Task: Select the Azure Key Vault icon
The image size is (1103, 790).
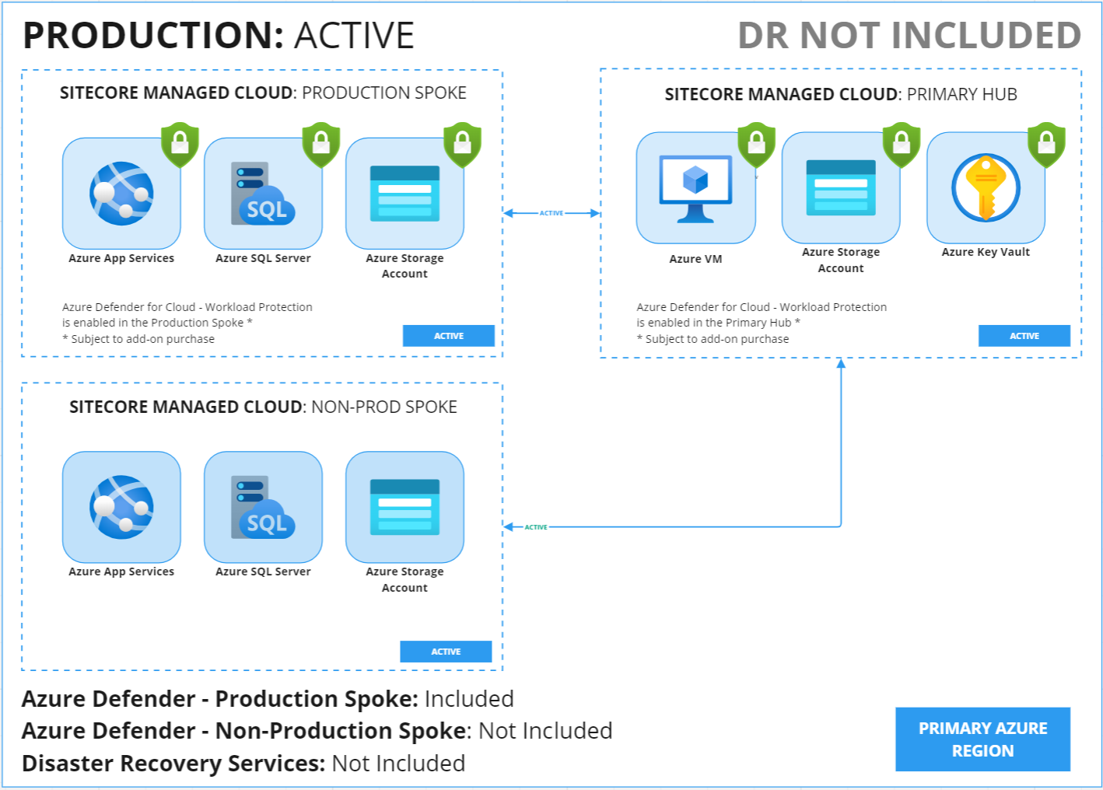Action: click(x=986, y=188)
